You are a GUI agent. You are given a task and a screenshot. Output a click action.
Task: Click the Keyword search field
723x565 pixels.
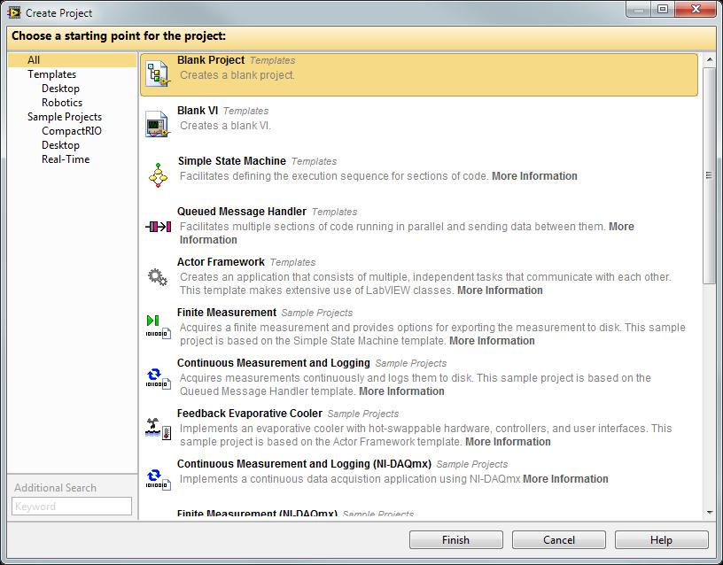pos(72,506)
